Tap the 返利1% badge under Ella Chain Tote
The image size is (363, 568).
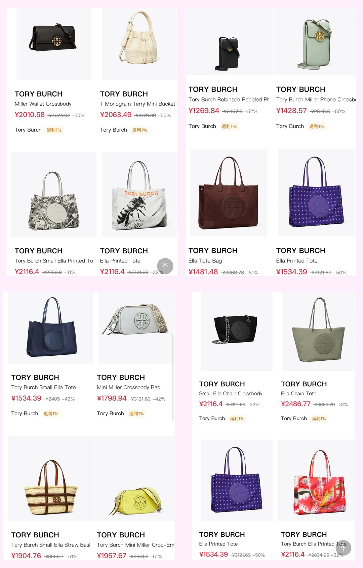(319, 419)
